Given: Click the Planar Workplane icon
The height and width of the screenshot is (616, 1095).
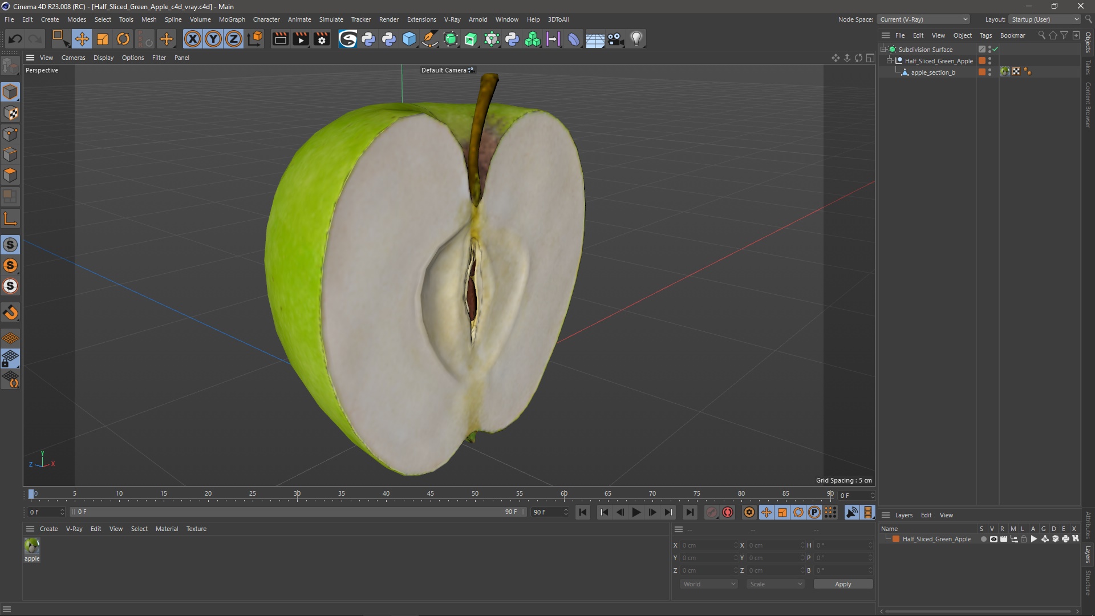Looking at the screenshot, I should (x=10, y=379).
